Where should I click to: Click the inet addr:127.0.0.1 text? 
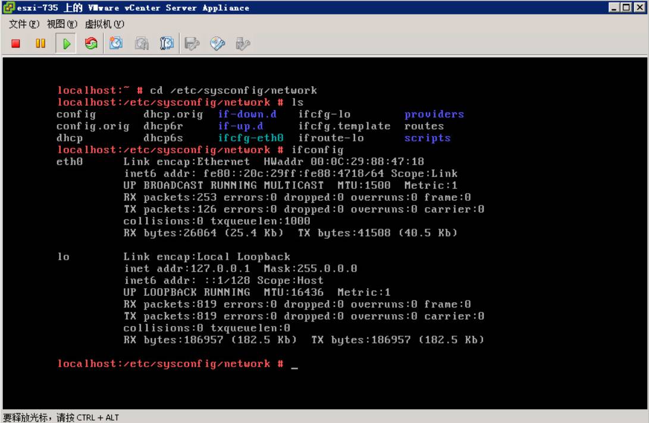pos(187,269)
